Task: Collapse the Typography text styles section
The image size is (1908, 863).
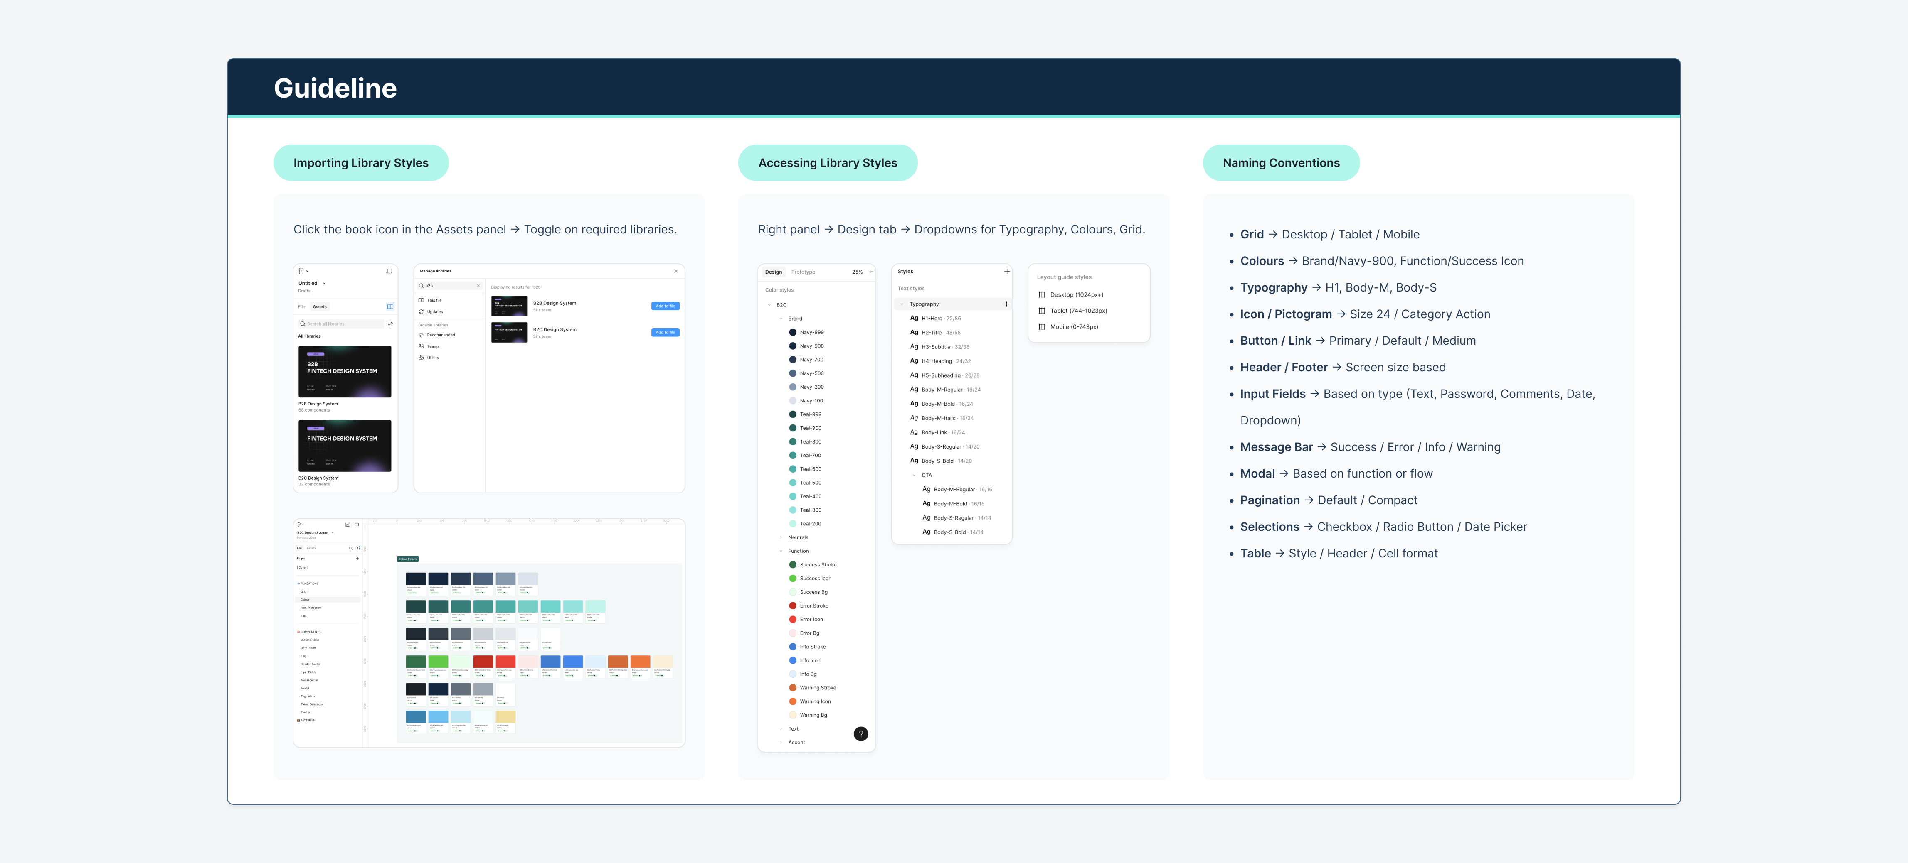Action: coord(902,304)
